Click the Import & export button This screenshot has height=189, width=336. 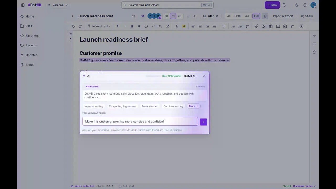tap(283, 16)
